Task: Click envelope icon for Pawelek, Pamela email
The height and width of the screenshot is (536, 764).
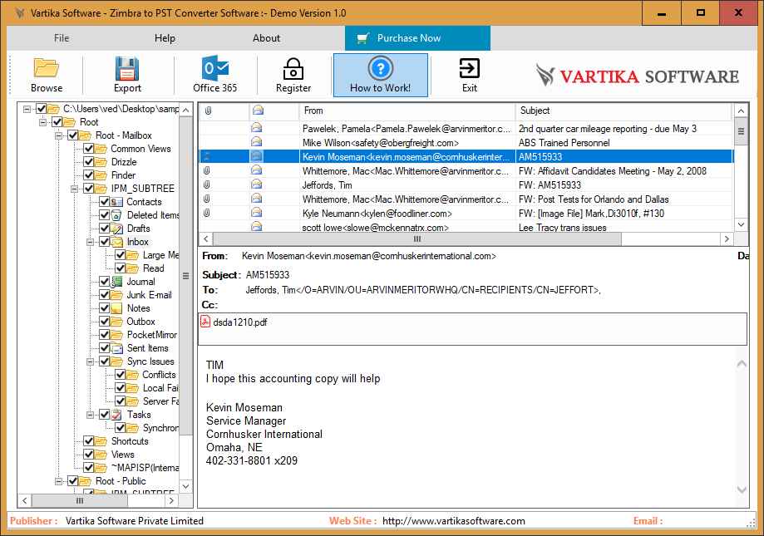Action: 256,128
